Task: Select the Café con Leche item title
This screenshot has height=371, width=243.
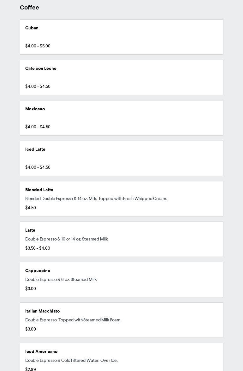Action: tap(41, 69)
